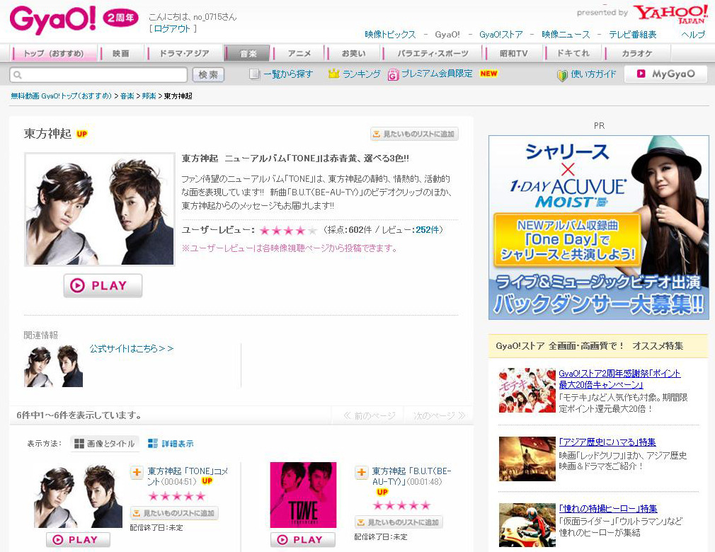Click the plus icon beside 東方神起「B.U.T(BE-AU-TY)」
715x552 pixels.
click(x=361, y=472)
